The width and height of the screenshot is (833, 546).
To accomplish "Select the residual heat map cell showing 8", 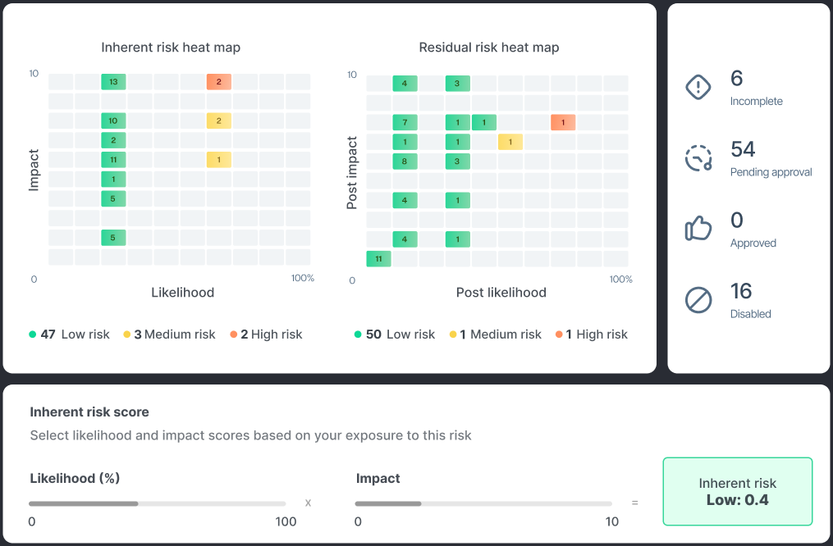I will tap(405, 162).
